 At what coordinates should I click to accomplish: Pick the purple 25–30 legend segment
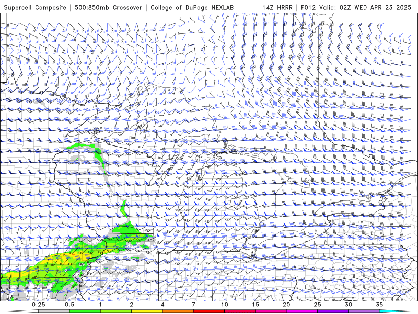click(333, 311)
